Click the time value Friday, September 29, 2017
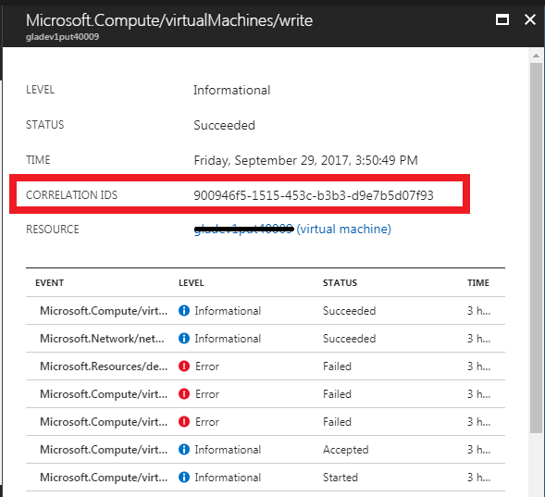This screenshot has height=497, width=545. tap(306, 160)
